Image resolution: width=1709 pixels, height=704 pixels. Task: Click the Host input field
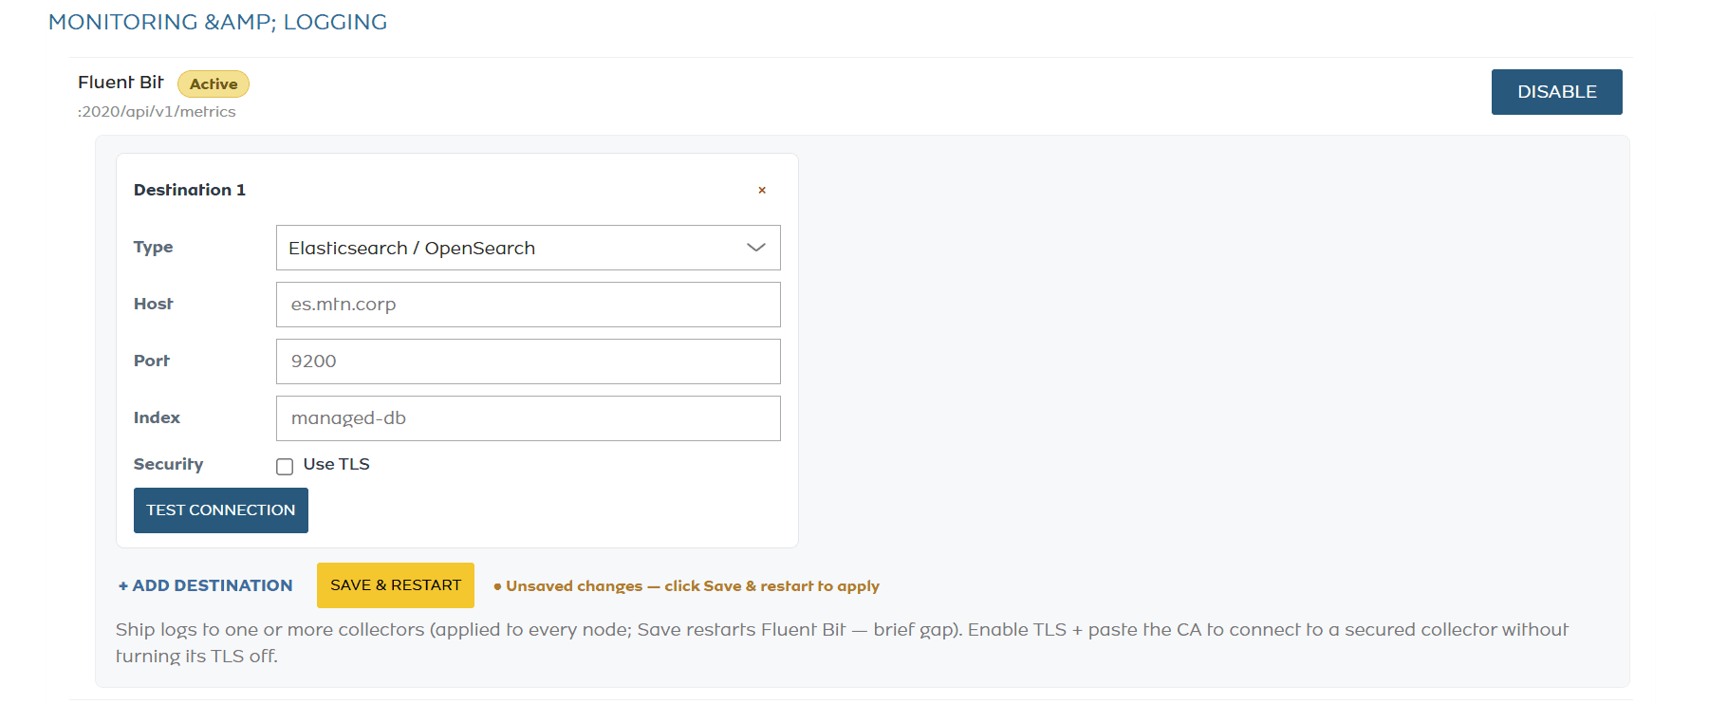(528, 305)
